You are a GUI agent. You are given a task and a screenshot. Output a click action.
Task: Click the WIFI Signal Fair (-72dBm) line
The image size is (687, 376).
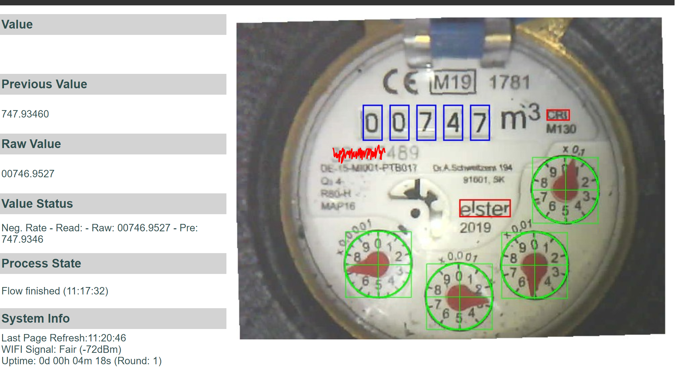[61, 349]
